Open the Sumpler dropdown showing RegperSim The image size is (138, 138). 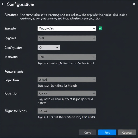67,29
